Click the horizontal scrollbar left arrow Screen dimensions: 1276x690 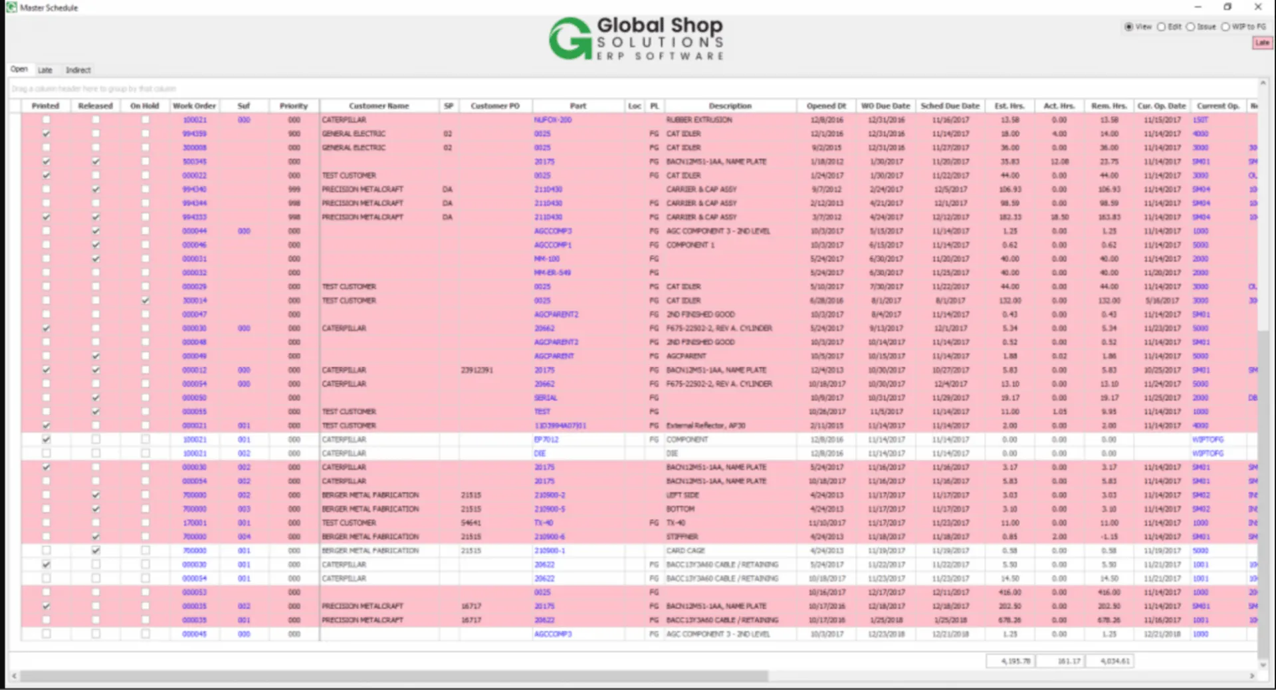(14, 676)
